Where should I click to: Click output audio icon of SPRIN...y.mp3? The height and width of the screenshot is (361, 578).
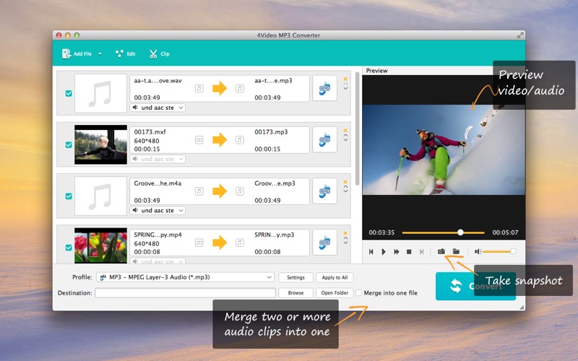pyautogui.click(x=240, y=243)
